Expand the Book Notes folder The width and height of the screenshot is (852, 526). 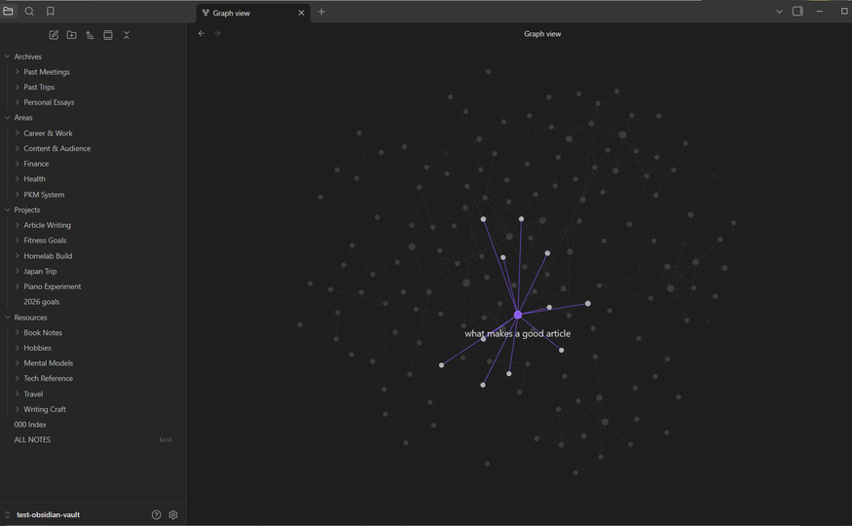point(43,332)
